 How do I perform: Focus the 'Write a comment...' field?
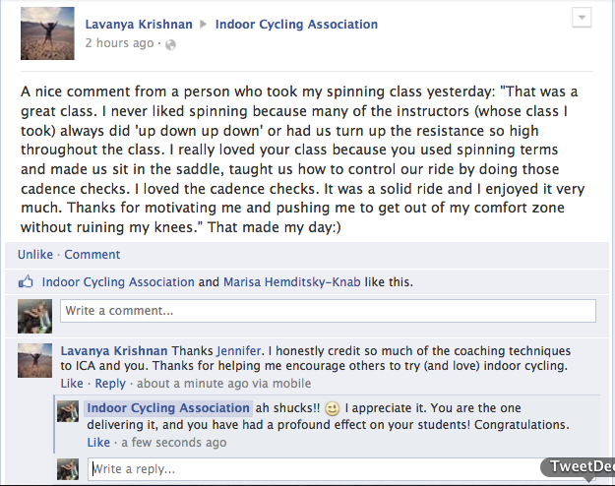point(328,311)
